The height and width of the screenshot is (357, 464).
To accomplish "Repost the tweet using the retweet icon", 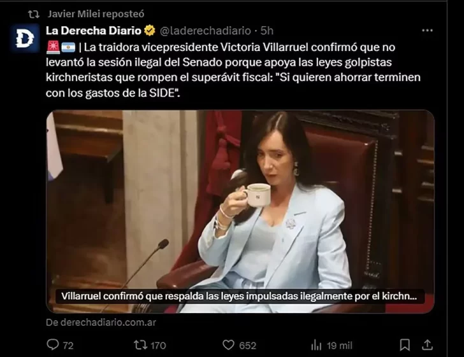I will pyautogui.click(x=140, y=345).
